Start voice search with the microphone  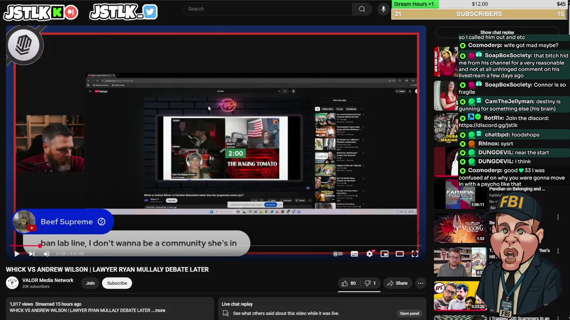tap(383, 9)
